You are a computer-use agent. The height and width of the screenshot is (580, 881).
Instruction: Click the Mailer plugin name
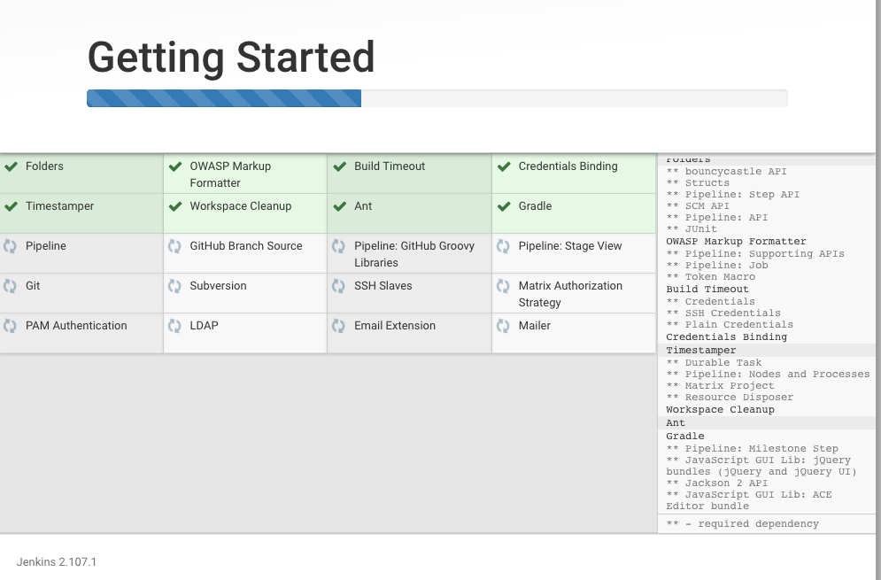click(x=534, y=326)
